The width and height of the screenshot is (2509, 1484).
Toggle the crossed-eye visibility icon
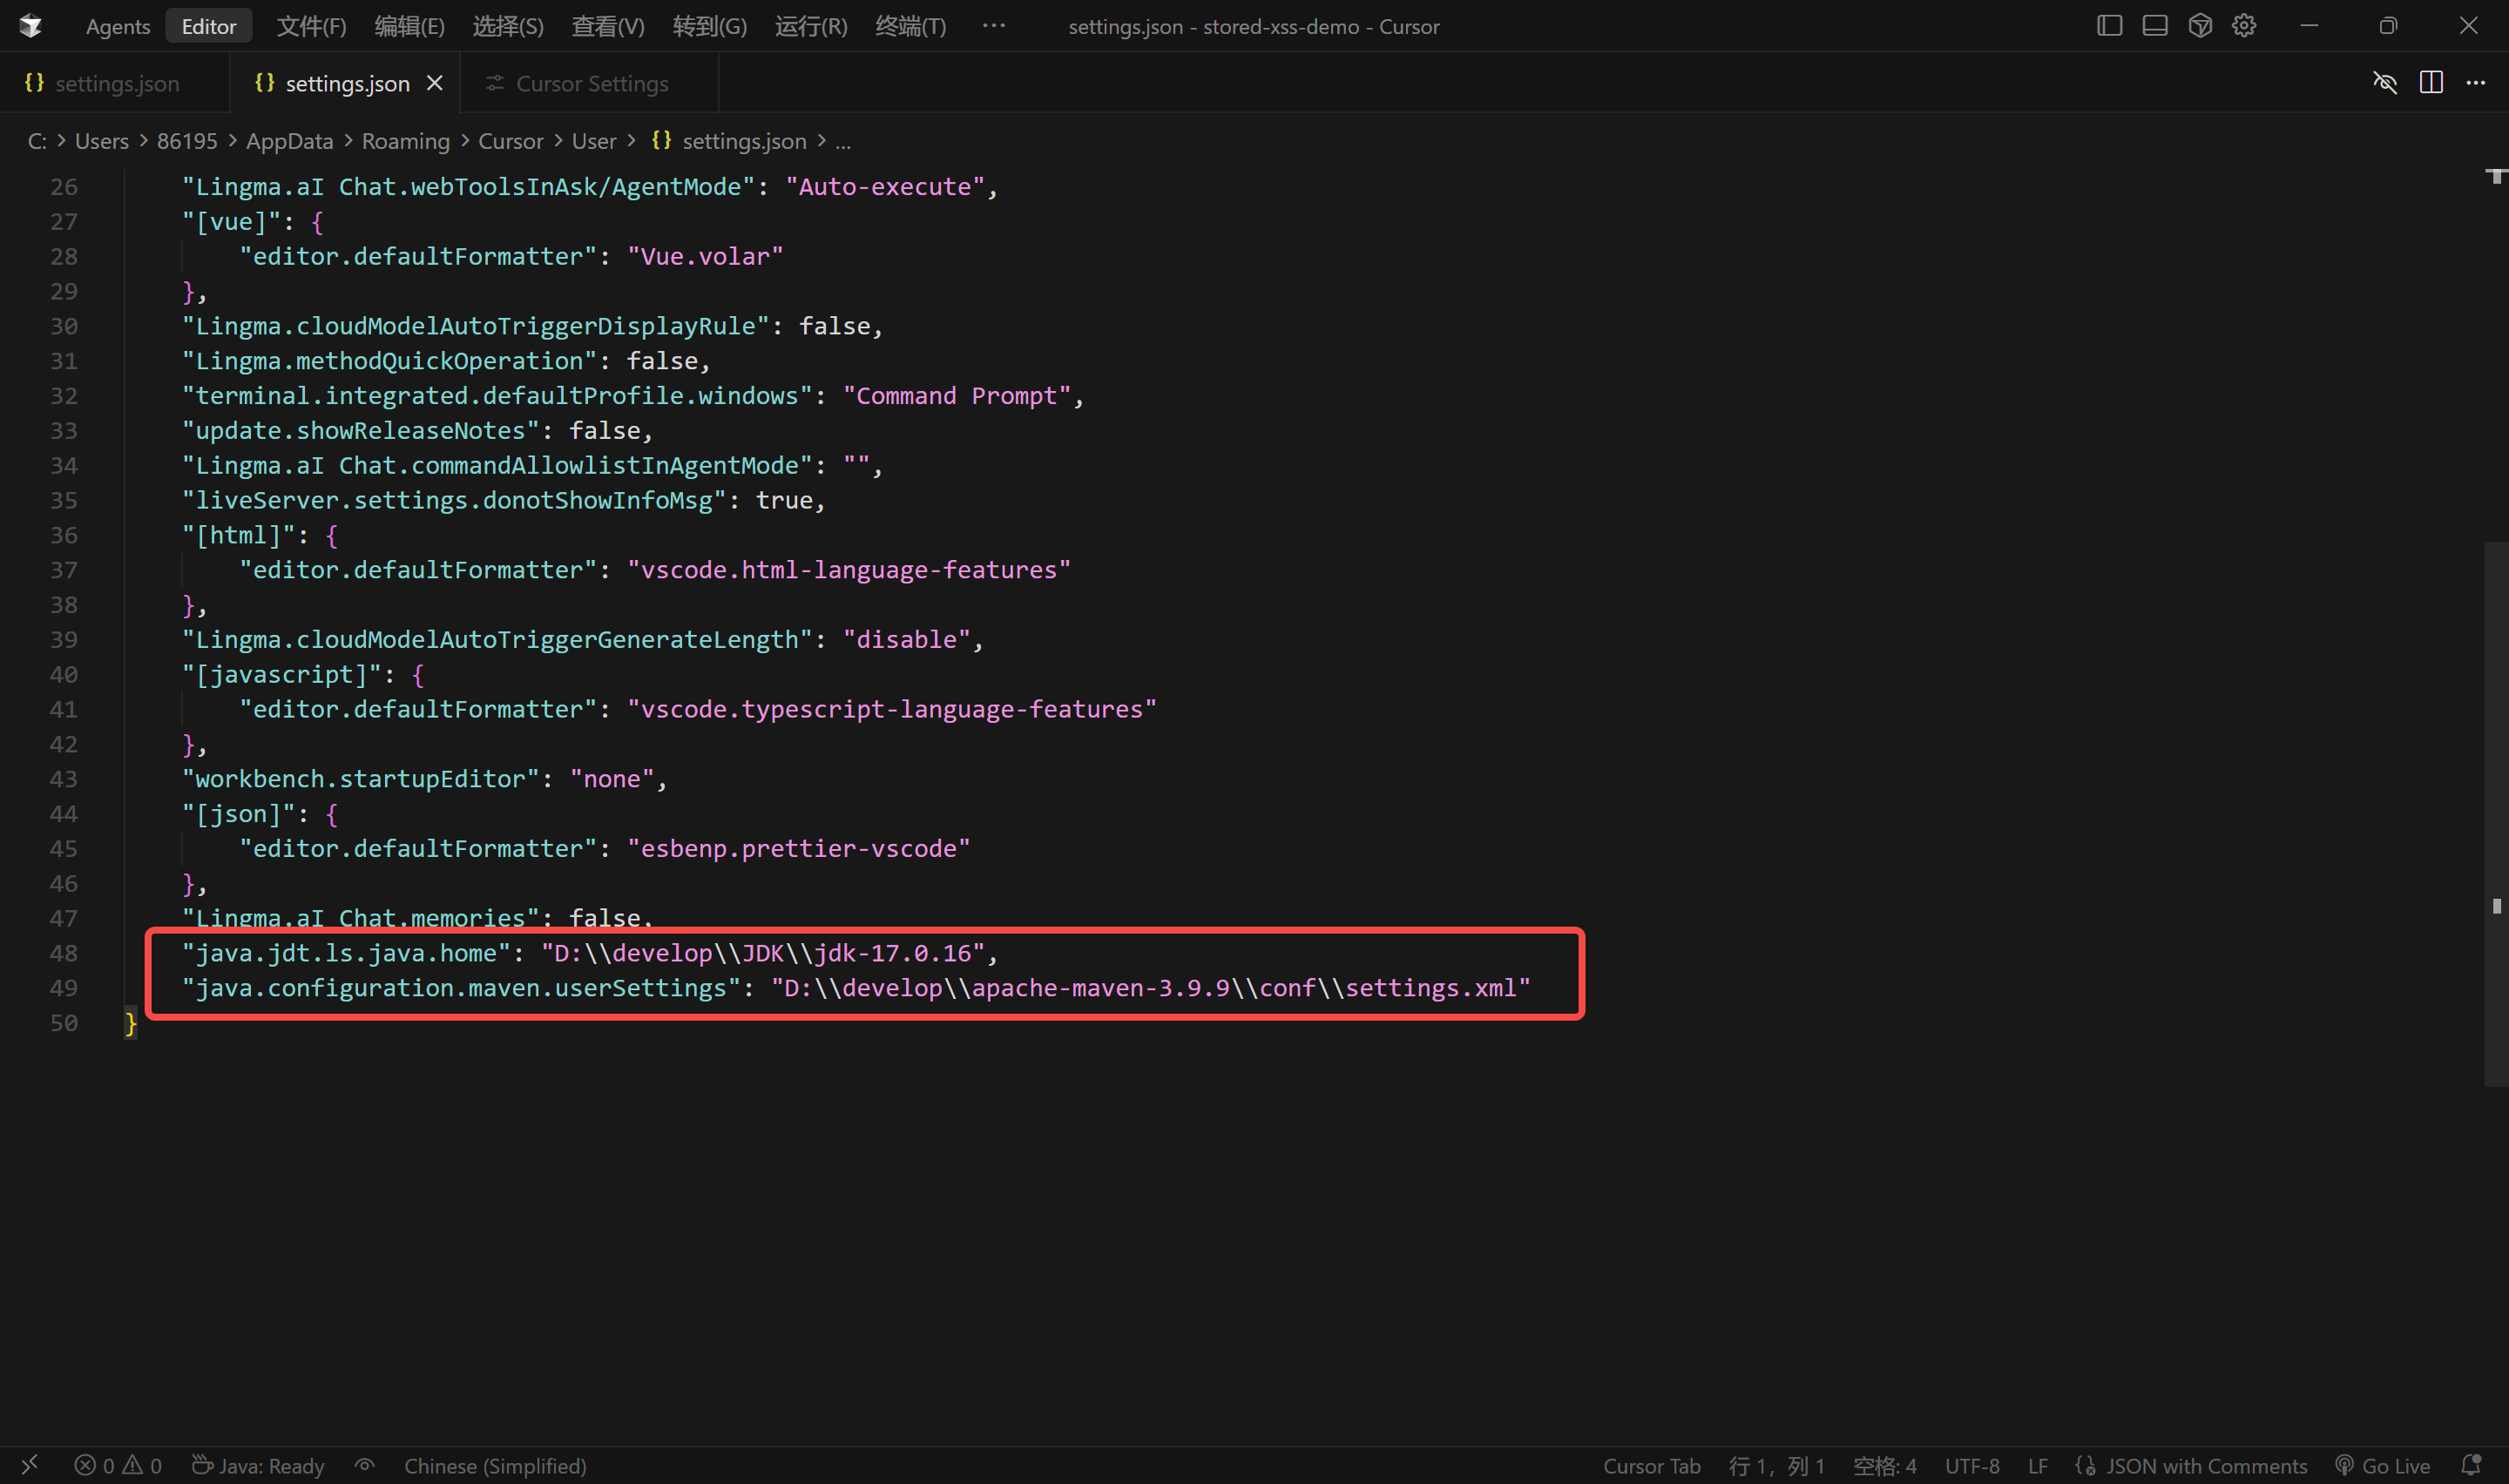2385,83
